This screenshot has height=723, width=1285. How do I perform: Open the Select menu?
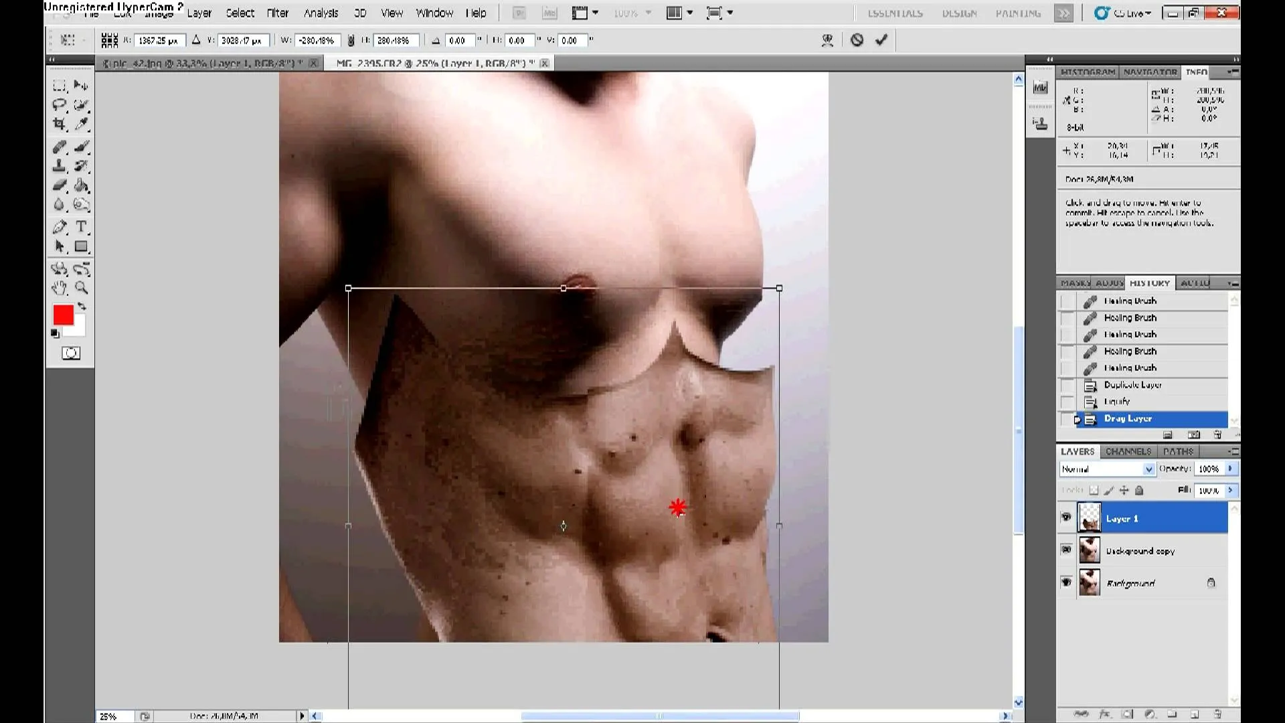(240, 13)
